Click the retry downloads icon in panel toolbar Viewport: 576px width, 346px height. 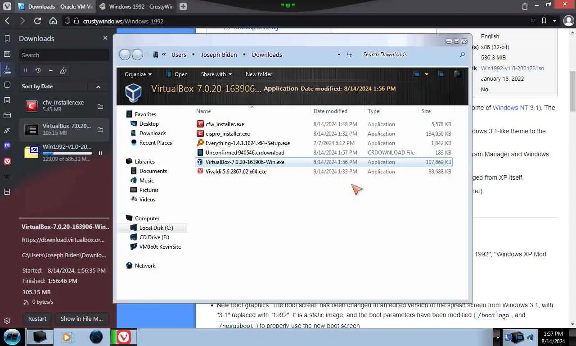click(38, 70)
